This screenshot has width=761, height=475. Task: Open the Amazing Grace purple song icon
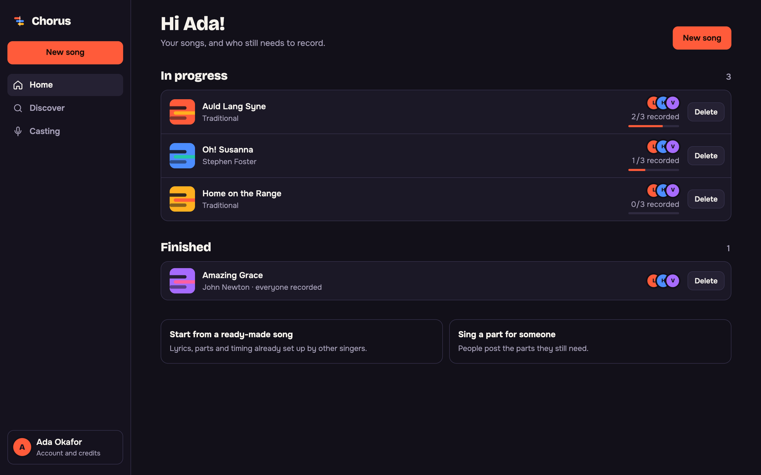182,281
